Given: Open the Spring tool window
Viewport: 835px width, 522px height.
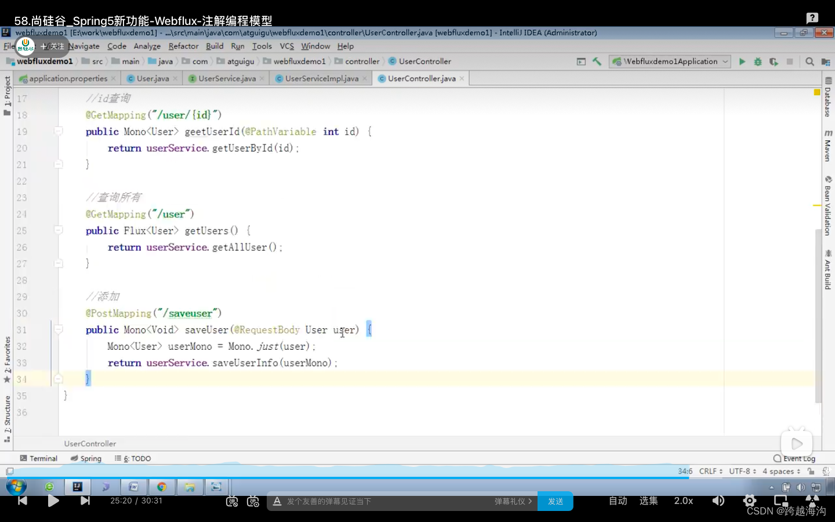Looking at the screenshot, I should click(86, 458).
